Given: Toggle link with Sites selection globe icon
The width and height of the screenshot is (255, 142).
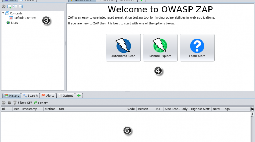Looking at the screenshot, I should pos(9,103).
